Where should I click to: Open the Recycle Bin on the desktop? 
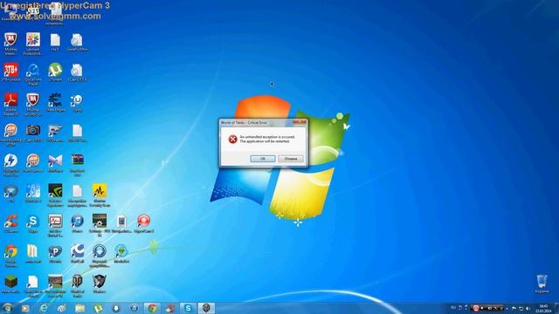pyautogui.click(x=542, y=283)
